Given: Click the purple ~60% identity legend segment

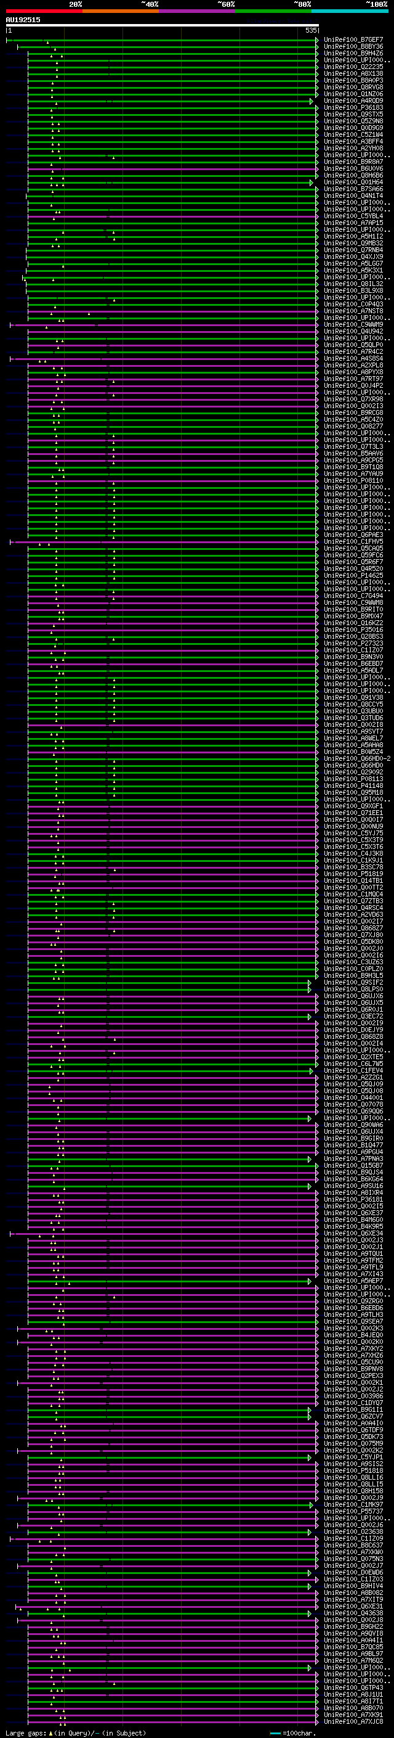Looking at the screenshot, I should pos(196,12).
